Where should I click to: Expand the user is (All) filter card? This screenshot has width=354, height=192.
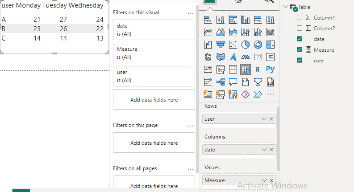pyautogui.click(x=154, y=76)
